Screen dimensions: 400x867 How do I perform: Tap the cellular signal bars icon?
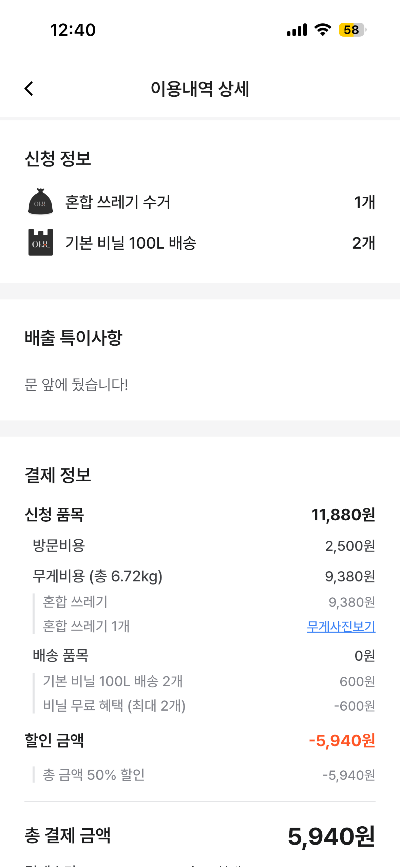coord(297,30)
